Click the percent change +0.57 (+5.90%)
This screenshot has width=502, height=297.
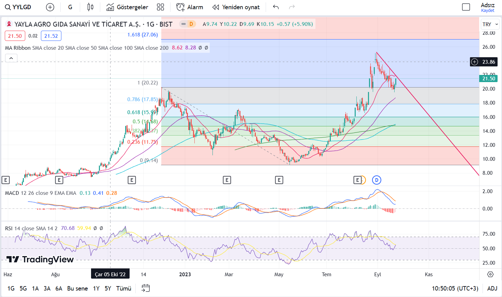pos(295,24)
